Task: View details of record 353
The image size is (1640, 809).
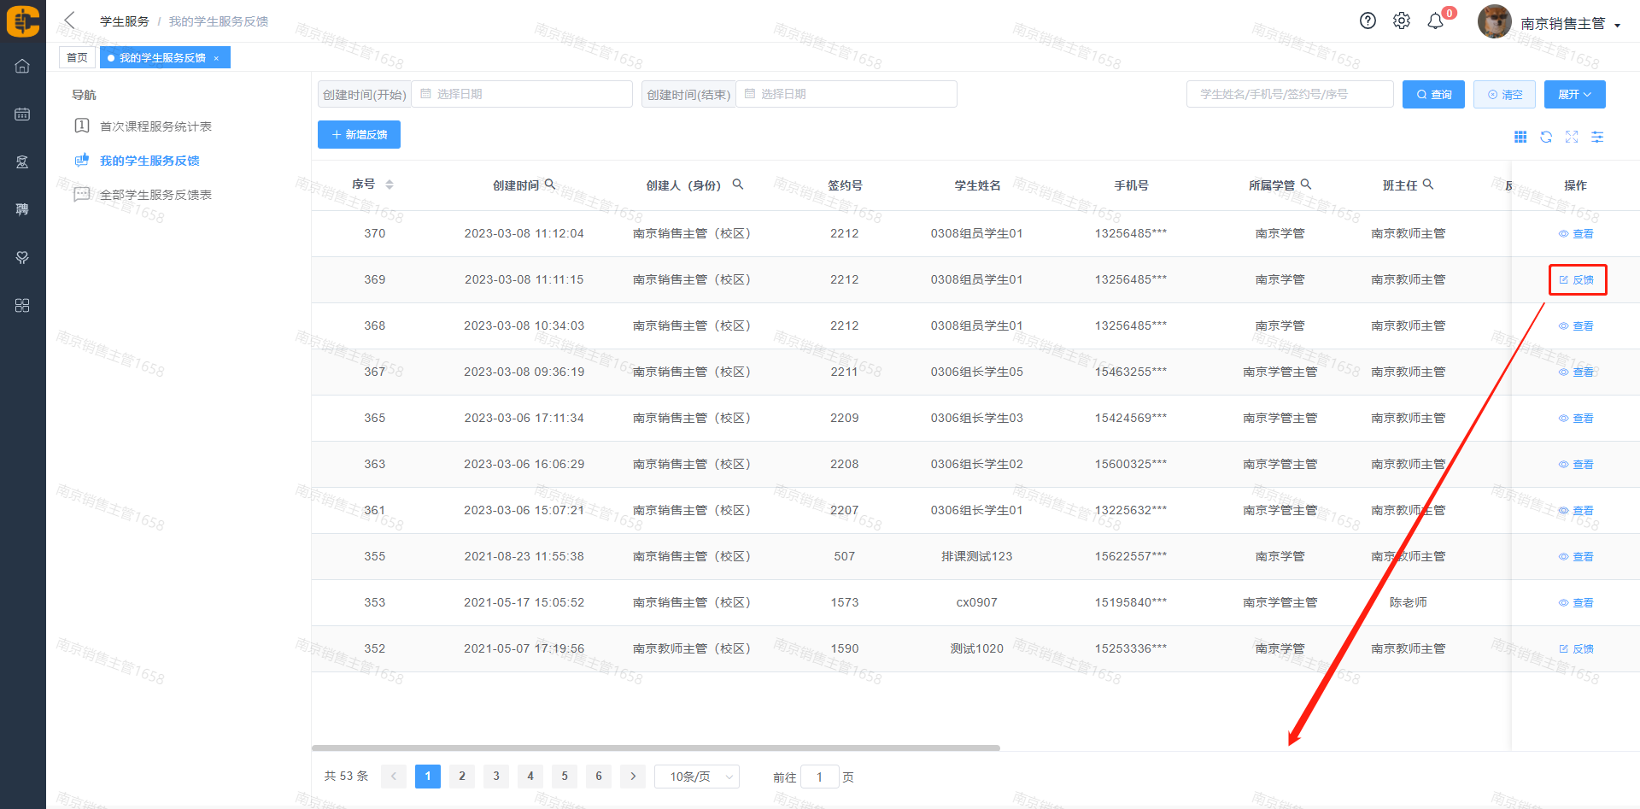Action: pyautogui.click(x=1576, y=603)
